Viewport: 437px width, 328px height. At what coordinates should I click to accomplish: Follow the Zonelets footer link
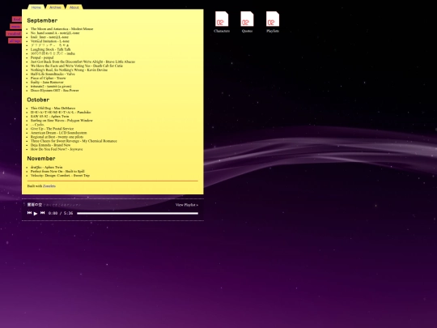(49, 186)
